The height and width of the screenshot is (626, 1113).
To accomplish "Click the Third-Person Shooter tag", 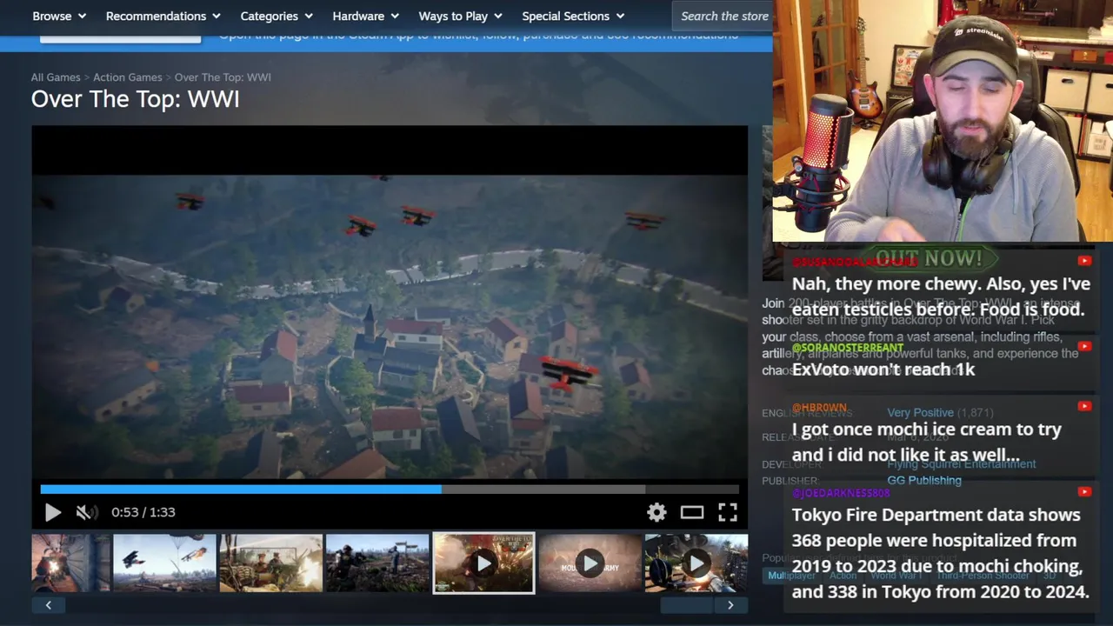I will point(983,576).
